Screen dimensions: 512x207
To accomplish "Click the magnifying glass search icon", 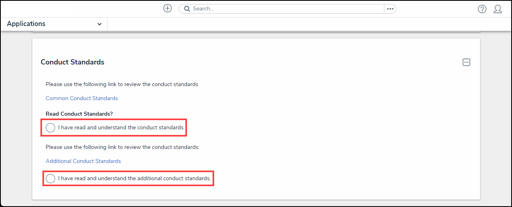I will [x=187, y=9].
